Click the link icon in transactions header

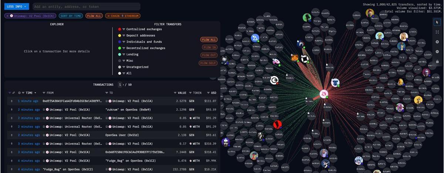14,93
